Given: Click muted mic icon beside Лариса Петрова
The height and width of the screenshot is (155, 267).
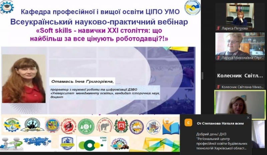Looking at the screenshot, I should 219,28.
